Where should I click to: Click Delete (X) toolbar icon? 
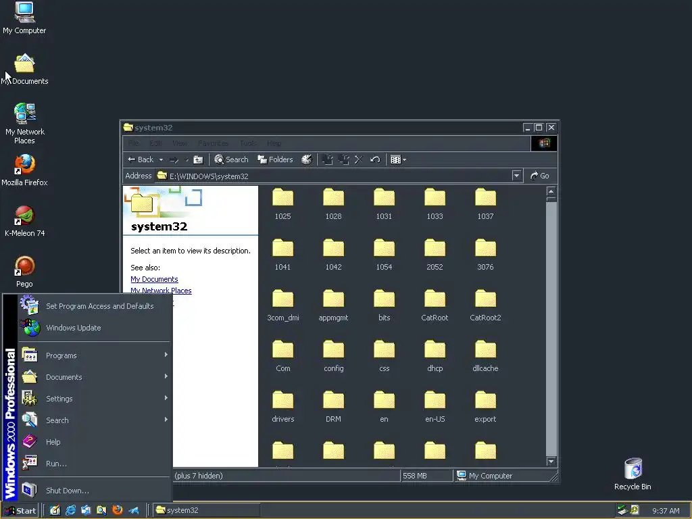click(359, 159)
